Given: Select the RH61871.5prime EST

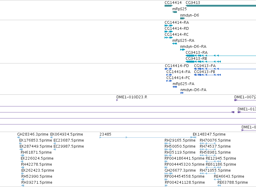Looking at the screenshot, I should 36,152.
